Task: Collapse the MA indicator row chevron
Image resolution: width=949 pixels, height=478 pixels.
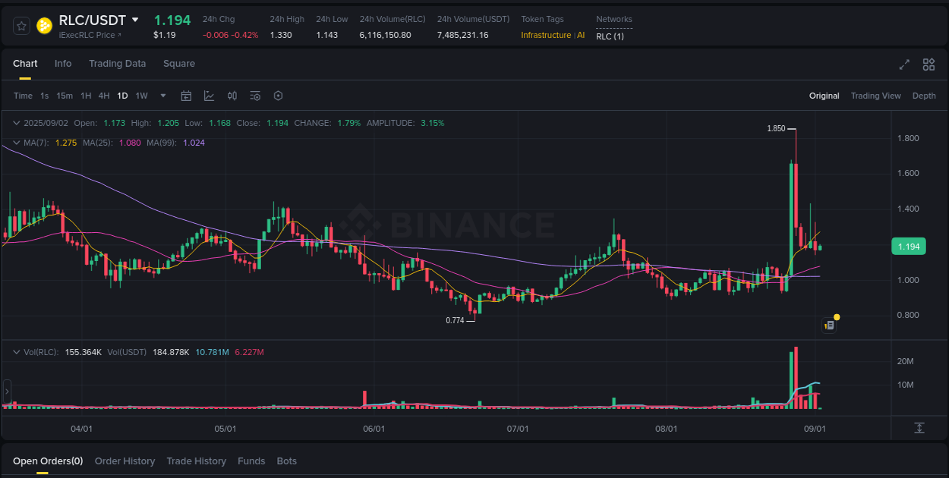Action: [x=16, y=142]
